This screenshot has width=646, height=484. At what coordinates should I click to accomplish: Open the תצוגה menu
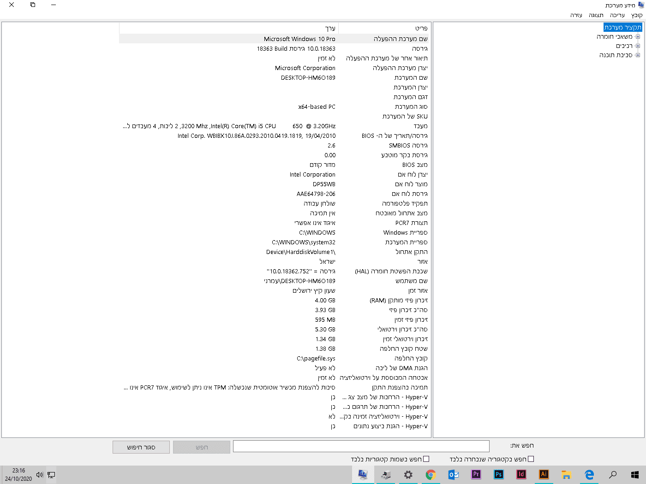click(596, 15)
